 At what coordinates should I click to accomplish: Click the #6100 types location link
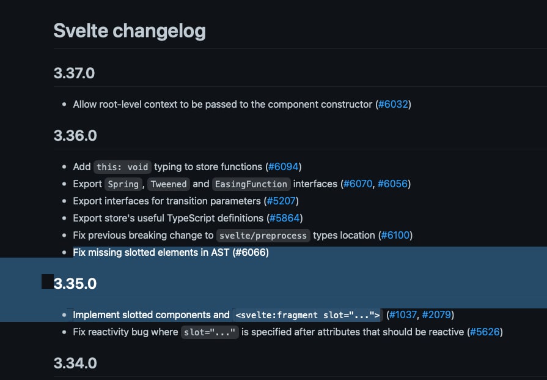click(x=395, y=236)
